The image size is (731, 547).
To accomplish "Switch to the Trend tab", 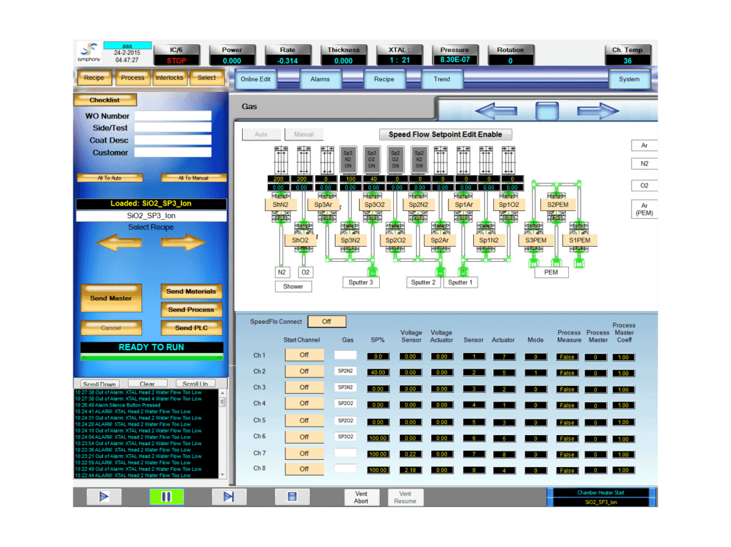I will (442, 79).
